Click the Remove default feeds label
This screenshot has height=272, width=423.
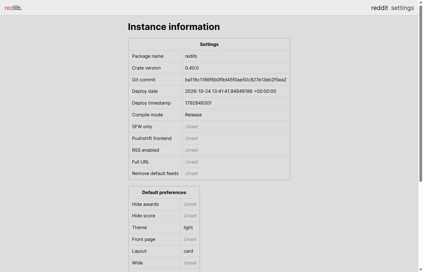[155, 173]
